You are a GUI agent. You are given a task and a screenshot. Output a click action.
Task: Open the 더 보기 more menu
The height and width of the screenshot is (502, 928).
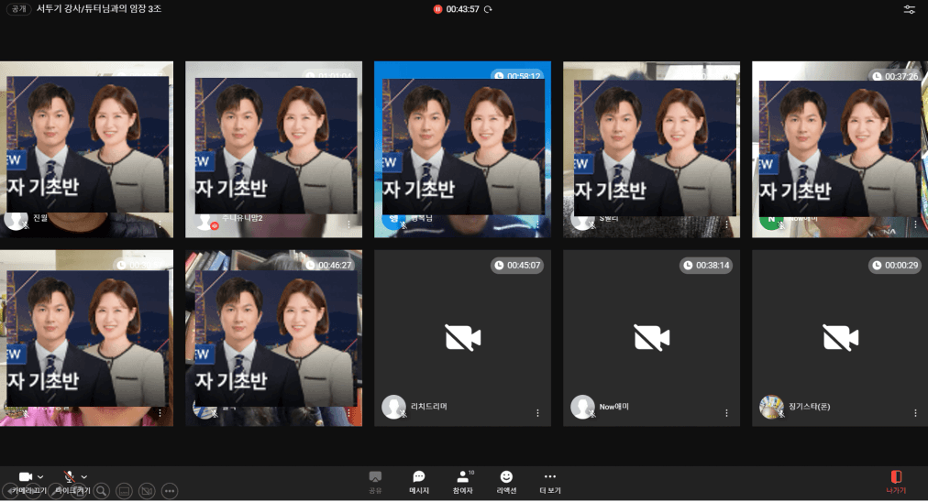pyautogui.click(x=549, y=482)
